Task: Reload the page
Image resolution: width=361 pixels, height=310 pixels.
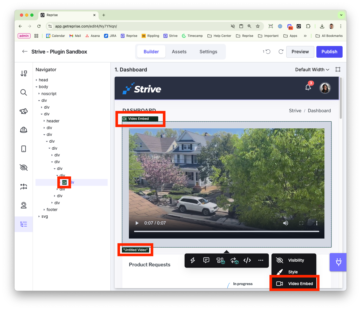Action: coord(39,26)
